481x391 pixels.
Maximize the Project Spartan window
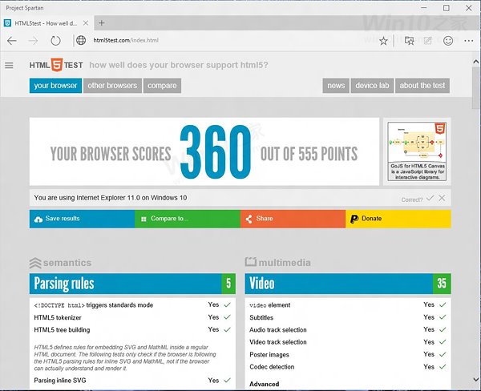447,8
